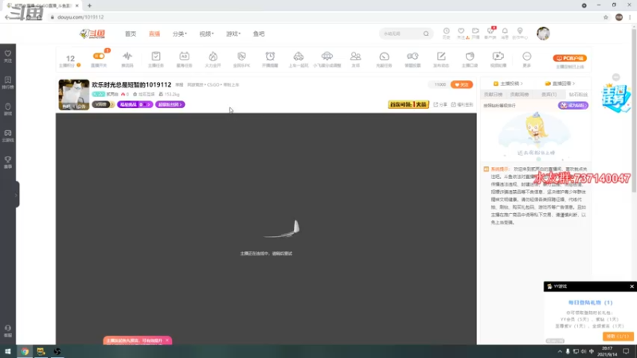Screen dimensions: 637x358
Task: Expand the 视频 dropdown menu
Action: coord(206,33)
